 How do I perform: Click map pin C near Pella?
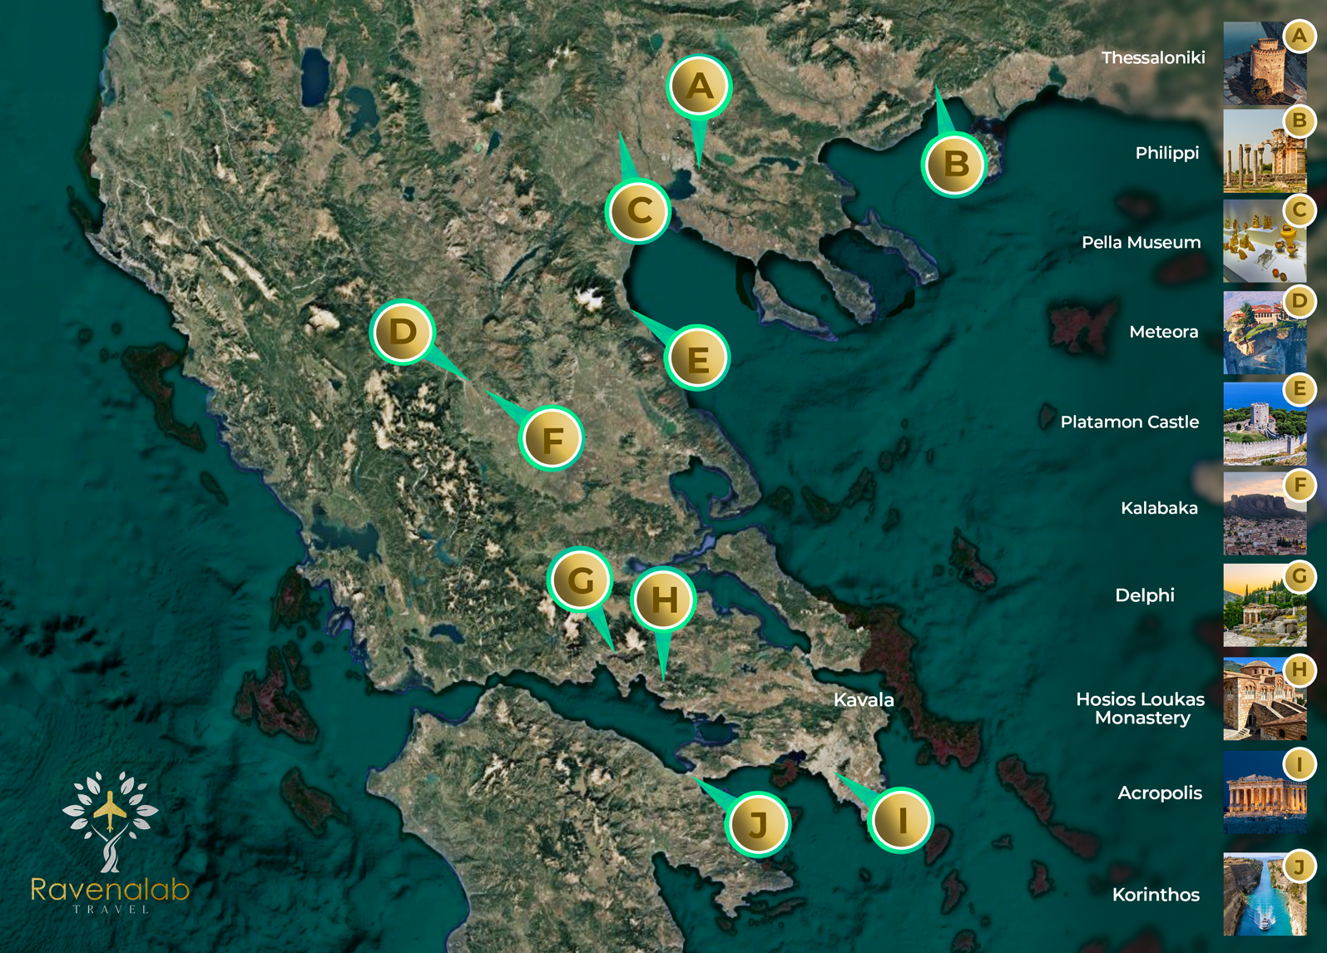[638, 210]
